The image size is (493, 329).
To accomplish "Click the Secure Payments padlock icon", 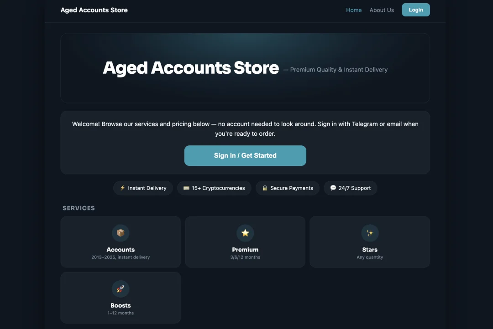I will pyautogui.click(x=265, y=188).
